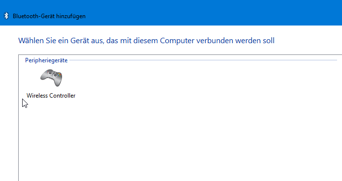The width and height of the screenshot is (342, 181).
Task: Click the left grip of the gamepad icon
Action: click(x=44, y=77)
